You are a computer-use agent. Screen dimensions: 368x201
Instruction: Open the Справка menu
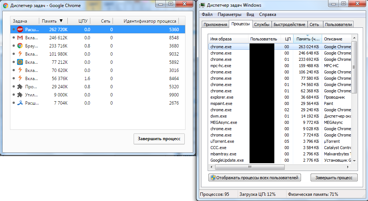click(268, 14)
